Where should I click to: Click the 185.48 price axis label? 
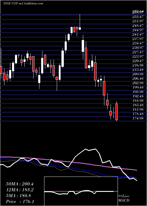[138, 105]
